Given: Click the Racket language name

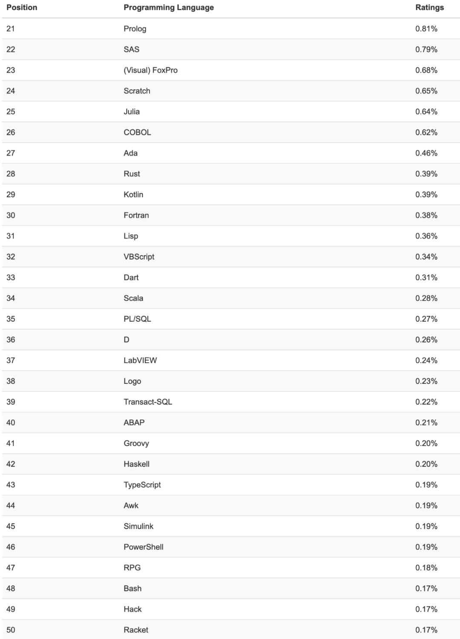Looking at the screenshot, I should click(136, 630).
